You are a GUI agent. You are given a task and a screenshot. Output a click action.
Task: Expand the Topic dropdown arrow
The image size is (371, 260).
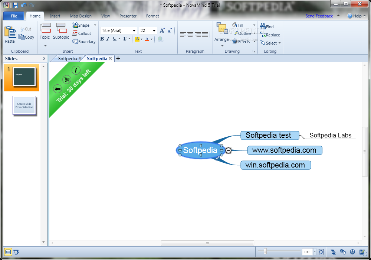[45, 46]
